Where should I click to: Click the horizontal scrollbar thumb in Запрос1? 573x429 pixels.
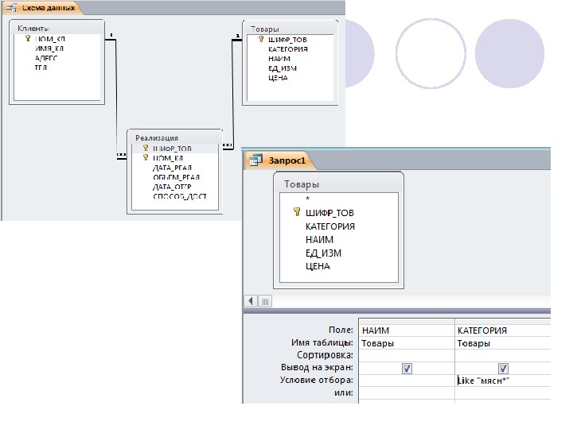pyautogui.click(x=265, y=301)
